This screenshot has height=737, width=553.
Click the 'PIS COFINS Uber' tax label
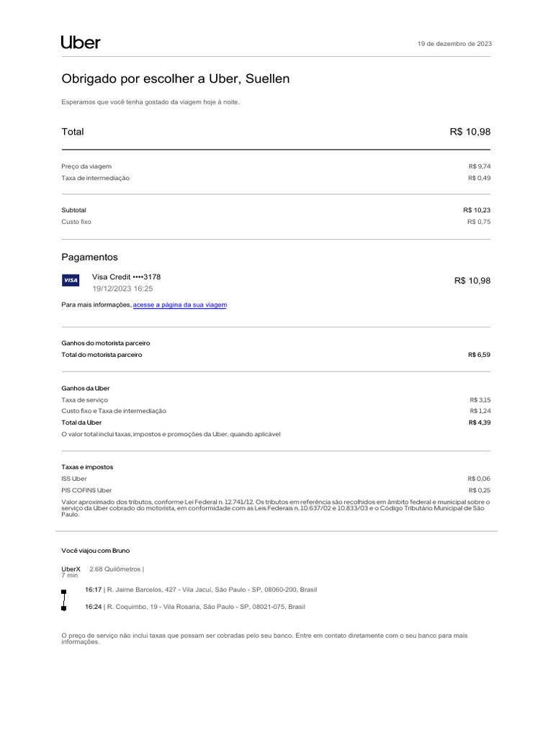coord(86,490)
